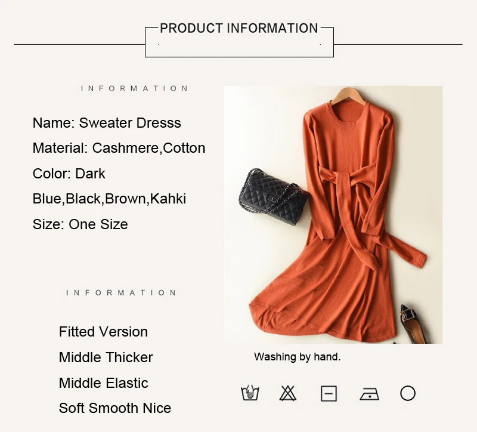Click the black quilted handbag
The image size is (477, 432).
point(273,196)
